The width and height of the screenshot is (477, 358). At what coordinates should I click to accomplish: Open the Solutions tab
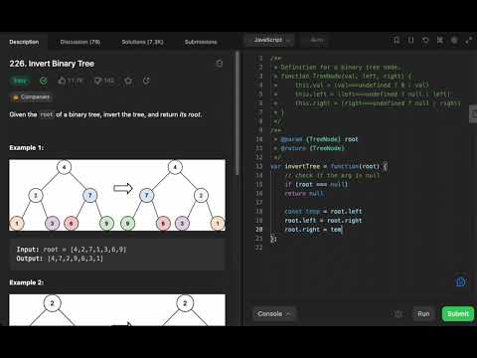tap(142, 42)
